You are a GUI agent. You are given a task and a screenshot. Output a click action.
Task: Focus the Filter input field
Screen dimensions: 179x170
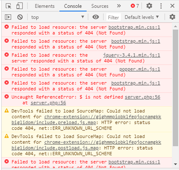[x=113, y=17]
